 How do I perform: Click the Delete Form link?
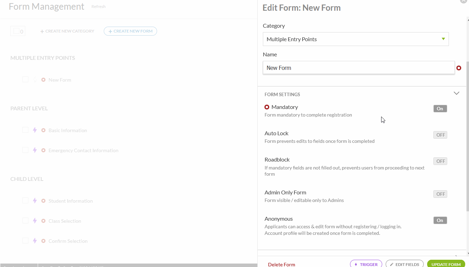(282, 265)
